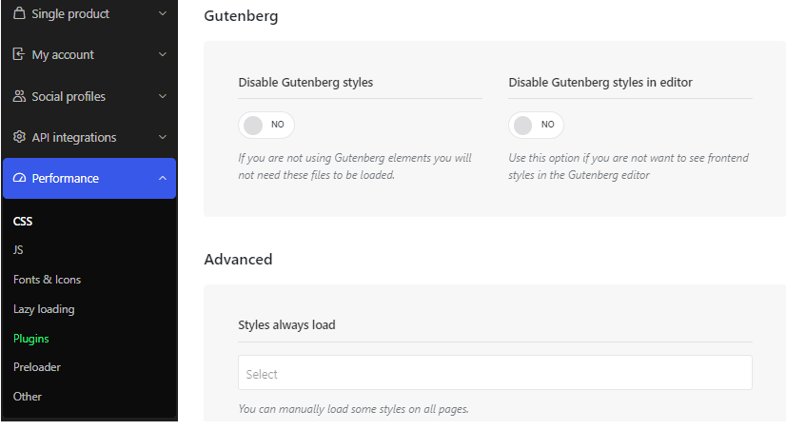
Task: Expand the My account section chevron
Action: (163, 54)
